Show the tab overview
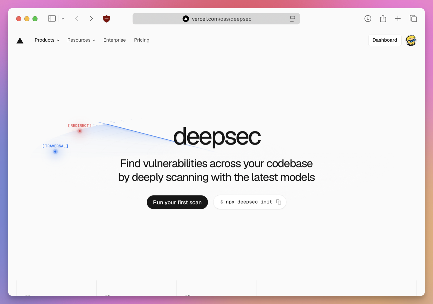 coord(413,19)
